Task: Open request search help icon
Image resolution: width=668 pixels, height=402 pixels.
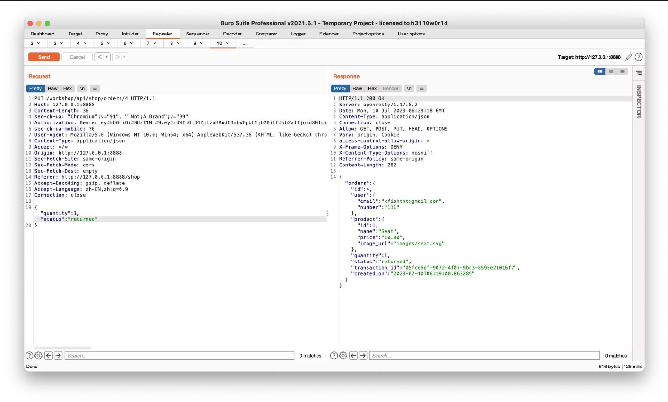Action: pyautogui.click(x=29, y=356)
